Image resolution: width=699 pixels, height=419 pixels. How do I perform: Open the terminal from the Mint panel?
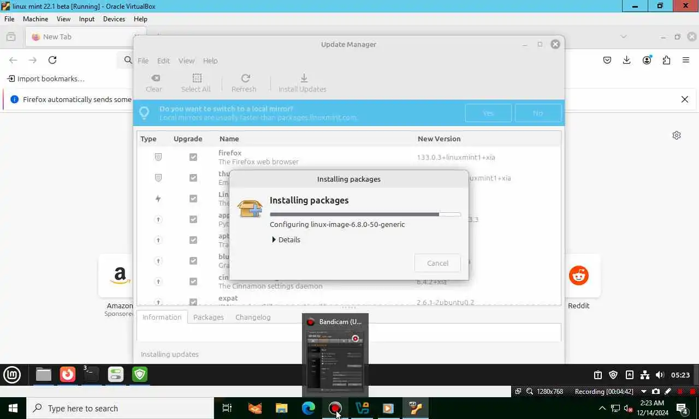coord(91,374)
